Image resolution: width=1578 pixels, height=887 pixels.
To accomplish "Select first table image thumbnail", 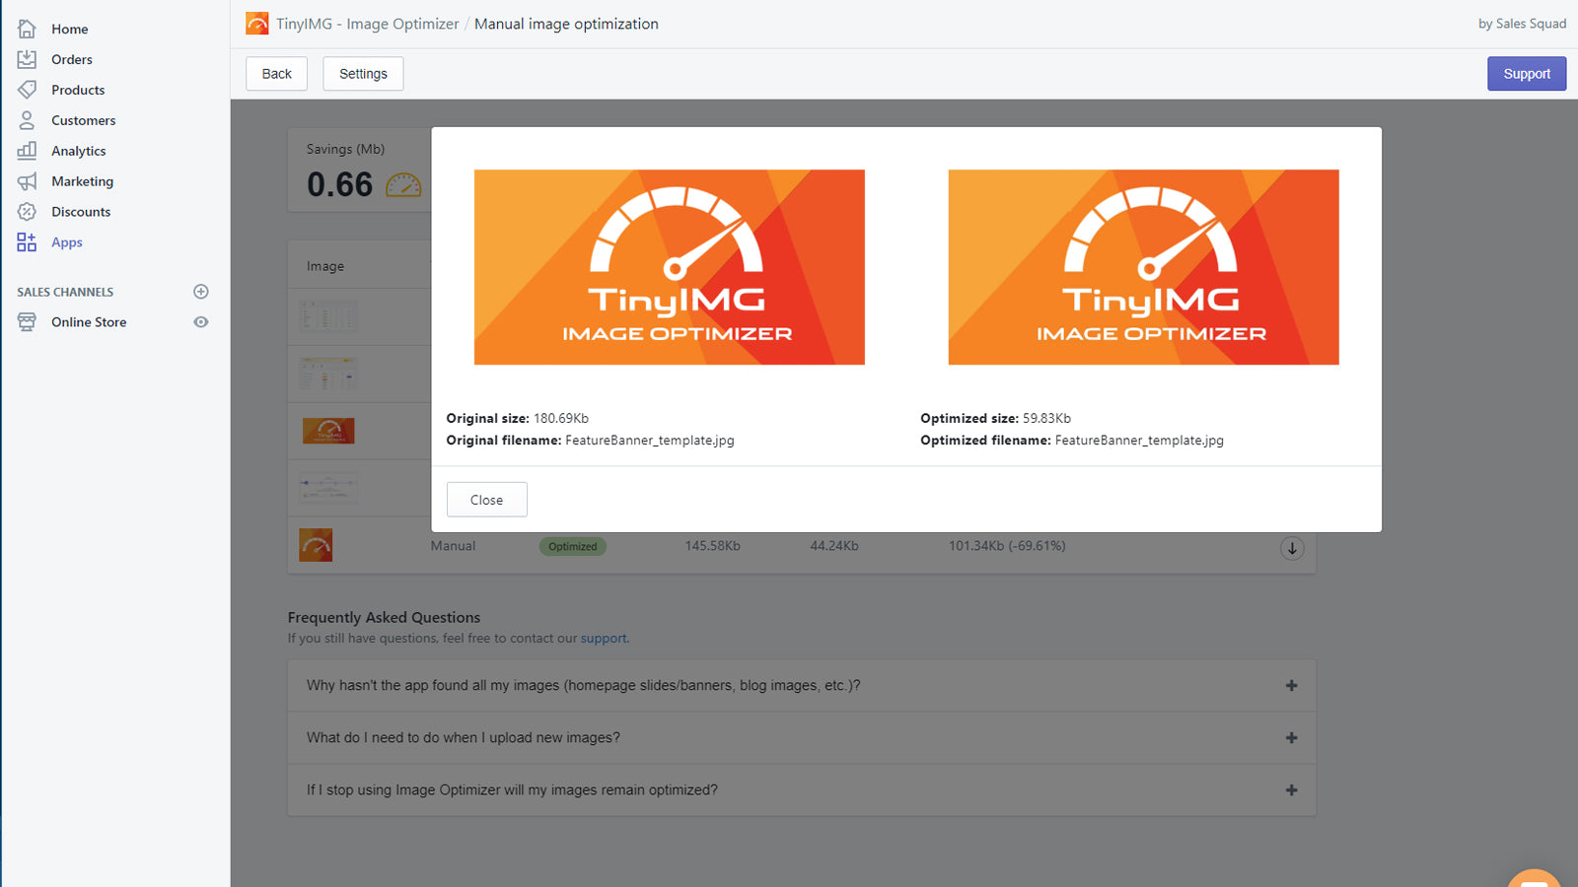I will point(328,316).
